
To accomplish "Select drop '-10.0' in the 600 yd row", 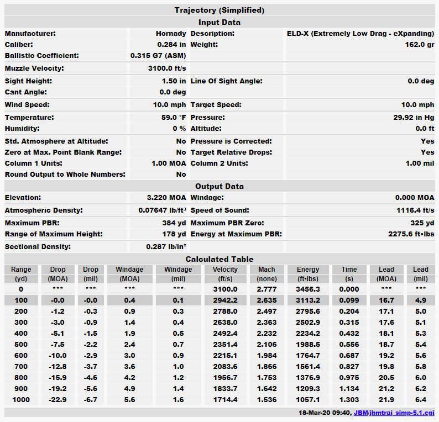I will click(x=58, y=356).
